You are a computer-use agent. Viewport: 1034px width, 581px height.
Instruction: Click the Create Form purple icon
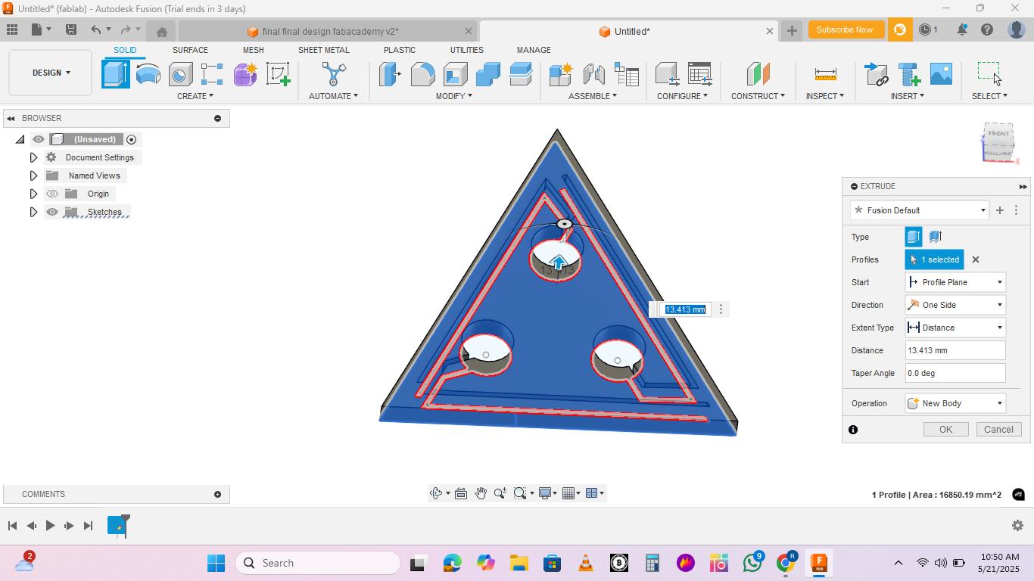pos(245,74)
